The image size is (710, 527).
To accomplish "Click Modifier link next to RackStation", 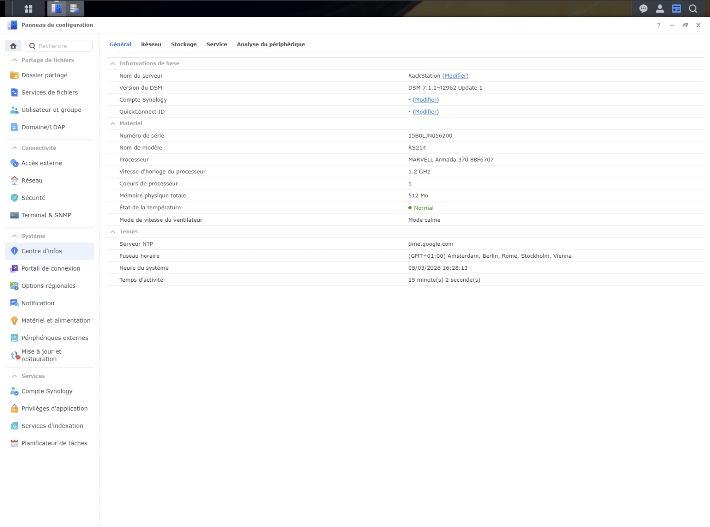I will pyautogui.click(x=455, y=76).
